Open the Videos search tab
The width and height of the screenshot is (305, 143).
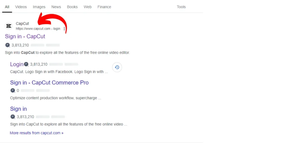[x=21, y=7]
